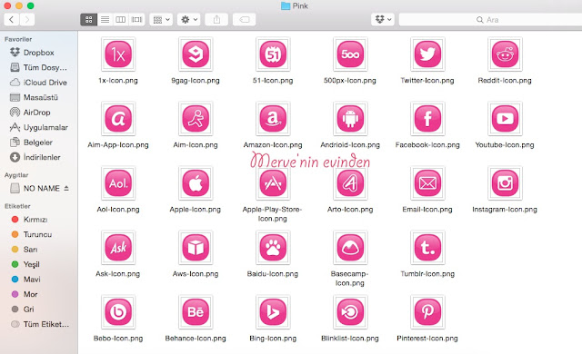Viewport: 582px width, 354px height.
Task: Select the Facebook-Icon.png file icon
Action: point(427,119)
